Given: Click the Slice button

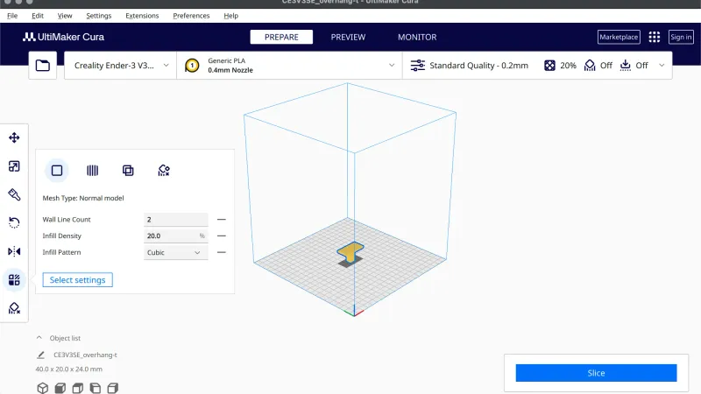Looking at the screenshot, I should point(596,373).
